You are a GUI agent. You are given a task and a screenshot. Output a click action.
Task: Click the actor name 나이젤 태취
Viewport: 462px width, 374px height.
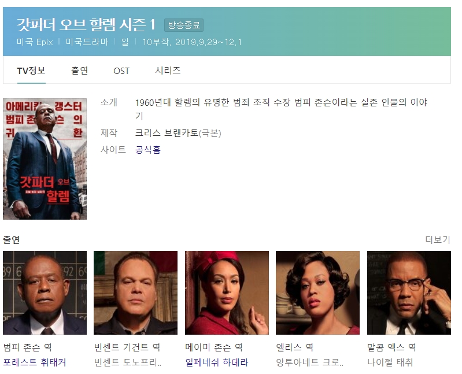tap(390, 362)
